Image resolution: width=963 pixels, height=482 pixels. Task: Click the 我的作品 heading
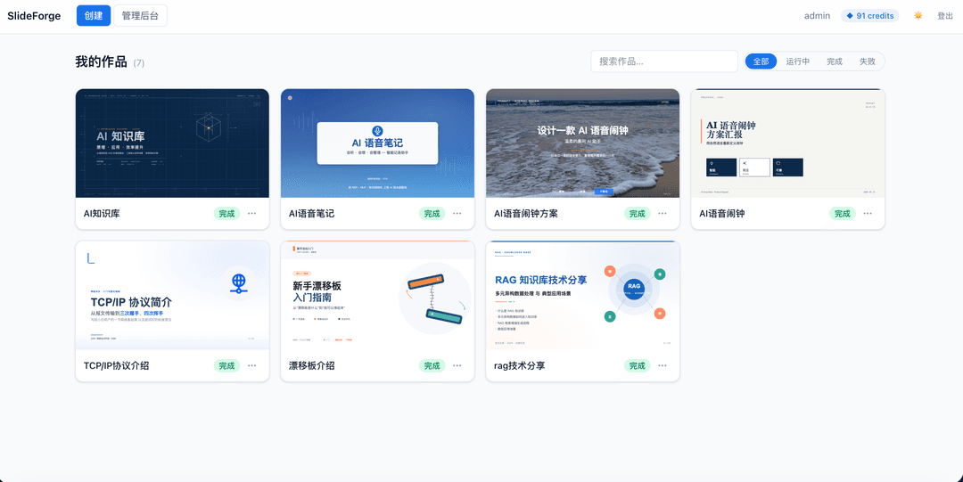coord(101,61)
